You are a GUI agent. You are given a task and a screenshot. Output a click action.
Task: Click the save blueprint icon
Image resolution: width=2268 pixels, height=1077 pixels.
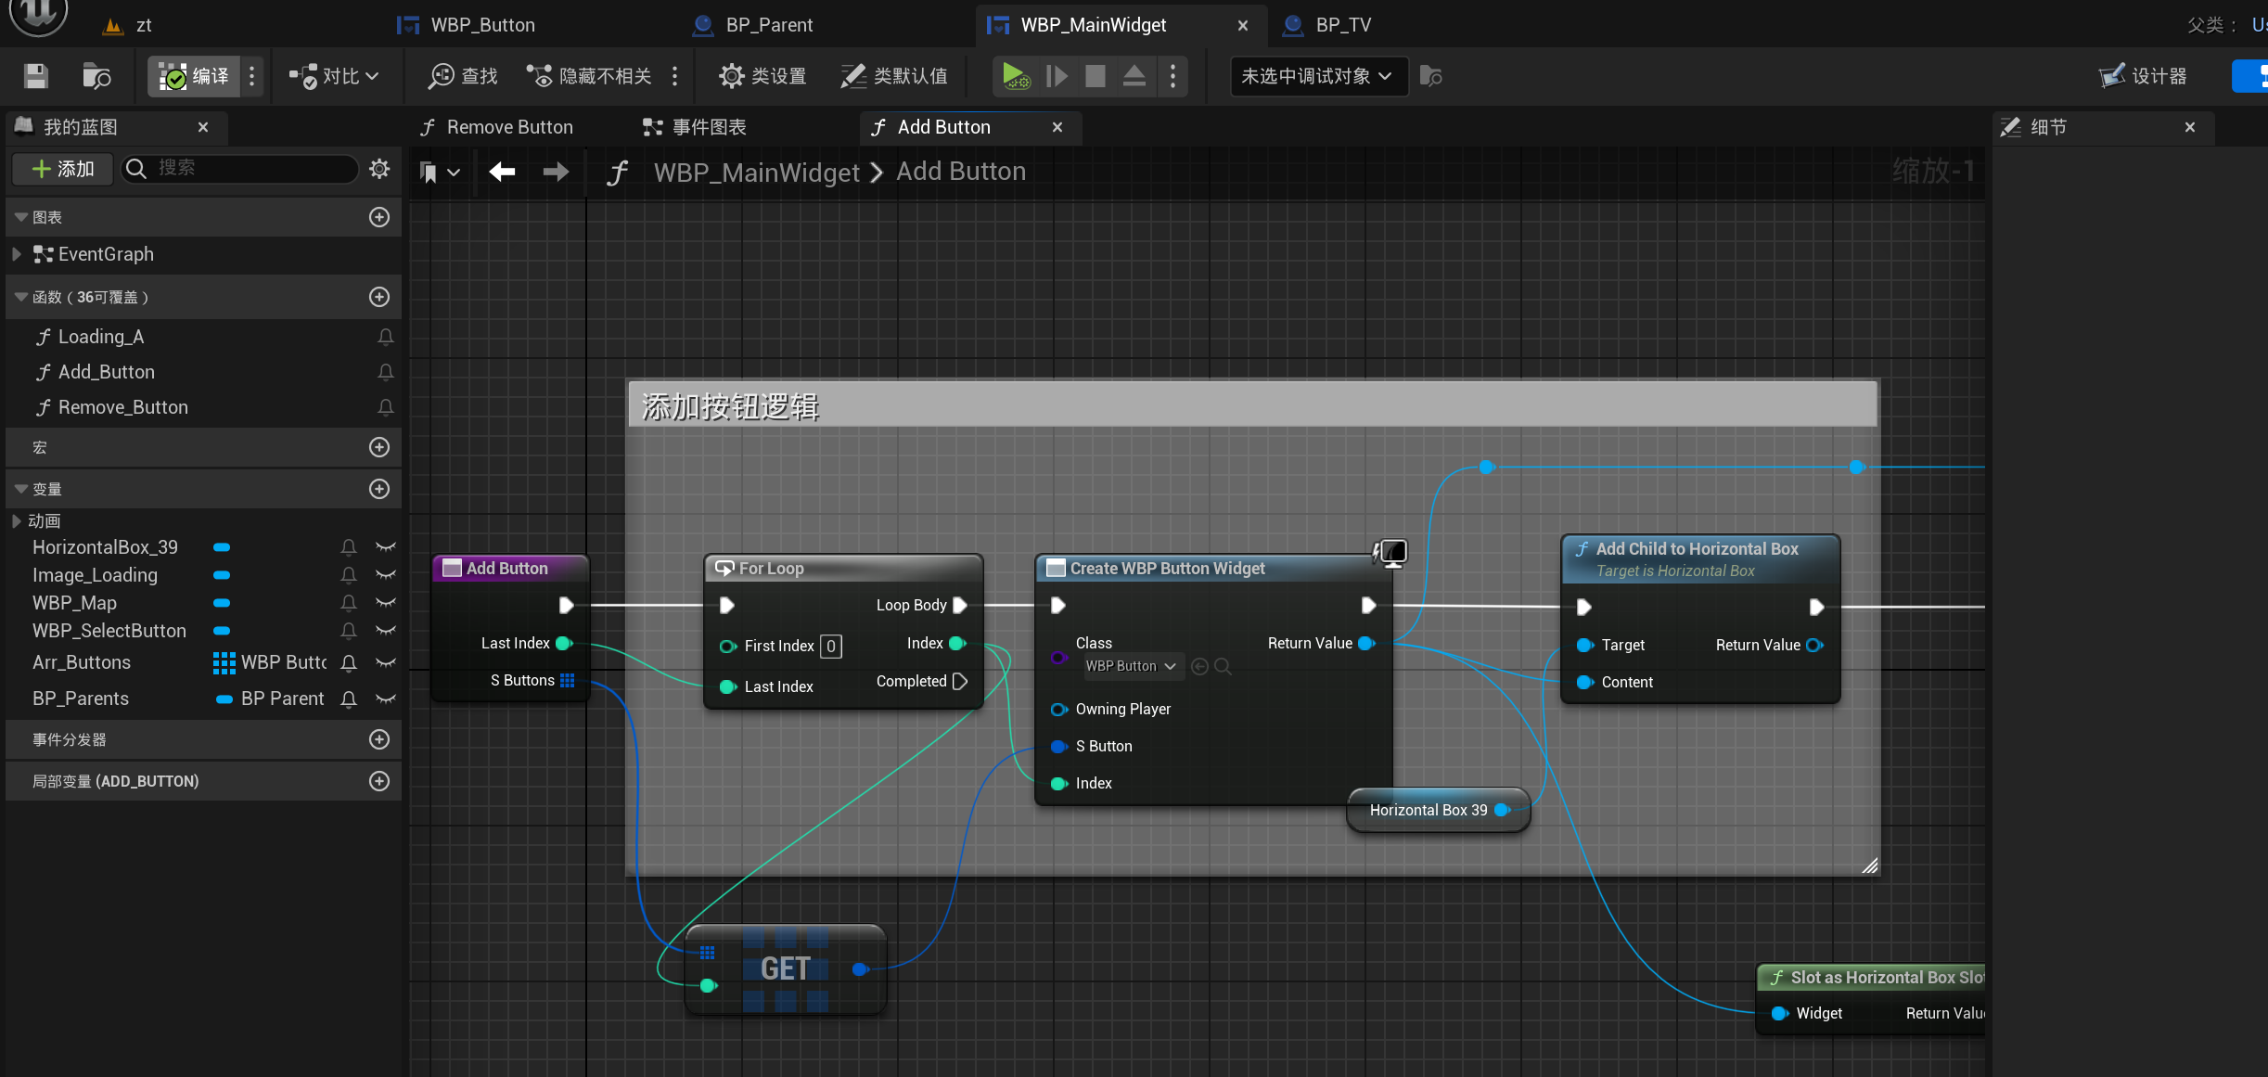pos(35,76)
